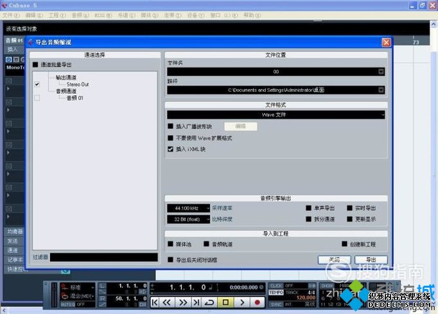Enable 媒体池 pool import checkbox
The width and height of the screenshot is (438, 314).
[170, 244]
